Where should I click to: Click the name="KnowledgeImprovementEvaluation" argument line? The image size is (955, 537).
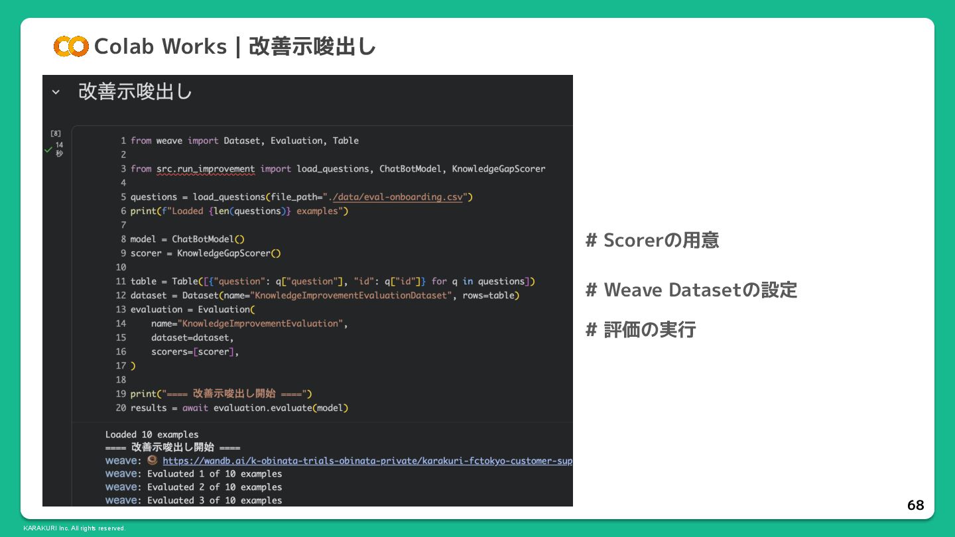tap(249, 324)
